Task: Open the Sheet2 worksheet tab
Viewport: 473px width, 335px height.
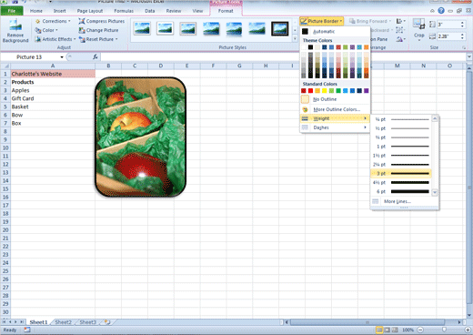Action: point(63,322)
